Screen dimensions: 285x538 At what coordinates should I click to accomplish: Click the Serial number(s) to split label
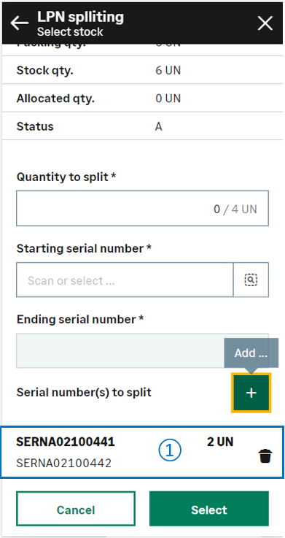84,392
